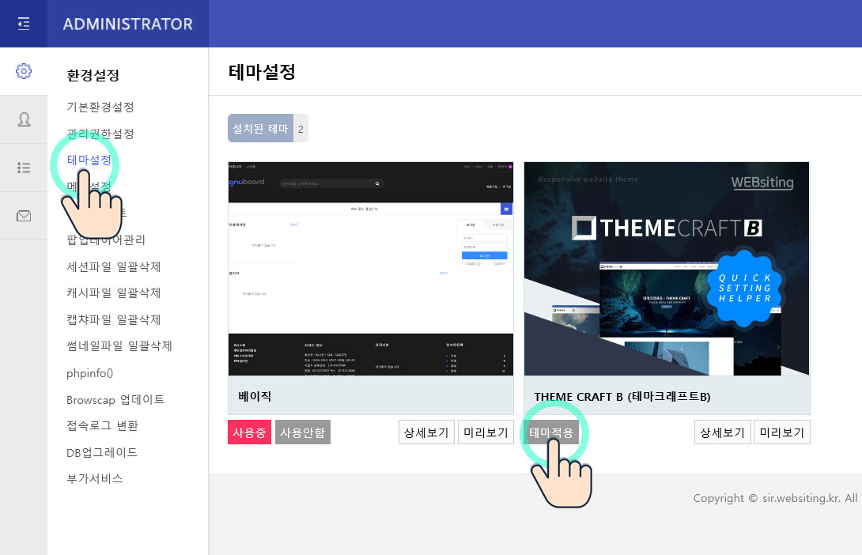Click THEME CRAFT B (테마크래프트B) label

pyautogui.click(x=622, y=397)
